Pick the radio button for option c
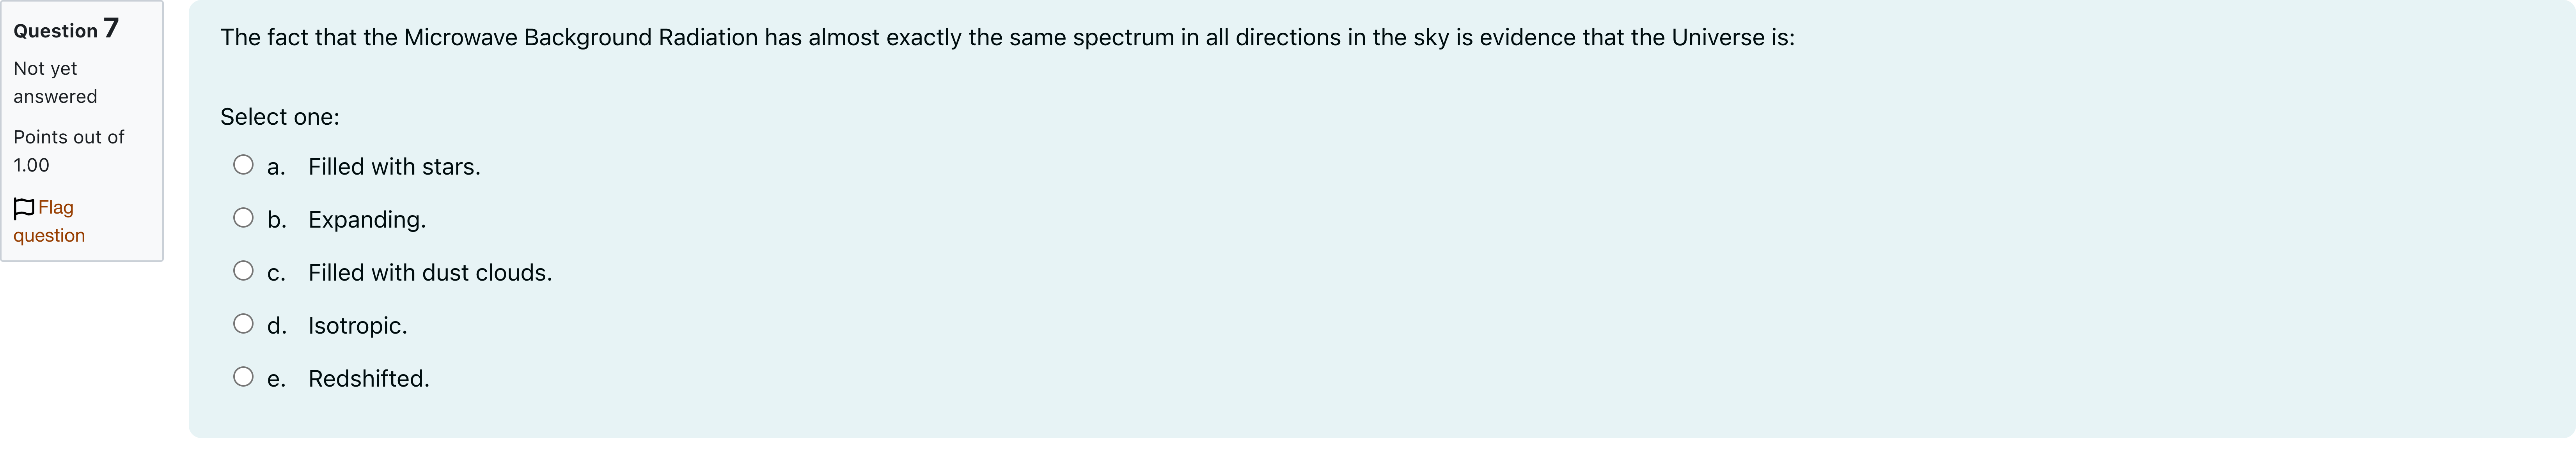The width and height of the screenshot is (2576, 463). (243, 271)
